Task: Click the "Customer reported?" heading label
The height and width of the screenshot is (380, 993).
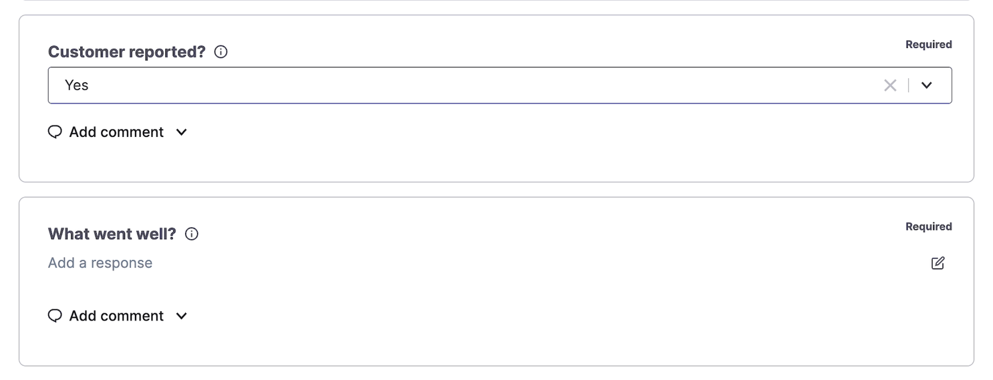Action: 127,52
